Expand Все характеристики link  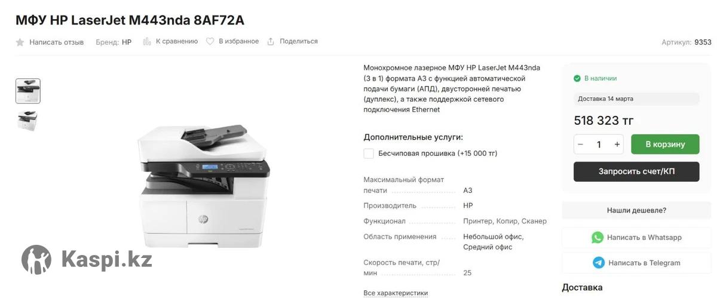pos(396,293)
